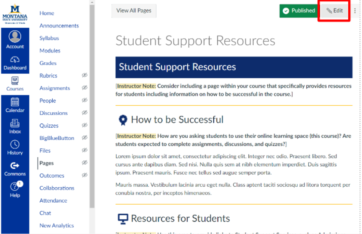The image size is (362, 234).
Task: Click the Edit button
Action: [334, 11]
